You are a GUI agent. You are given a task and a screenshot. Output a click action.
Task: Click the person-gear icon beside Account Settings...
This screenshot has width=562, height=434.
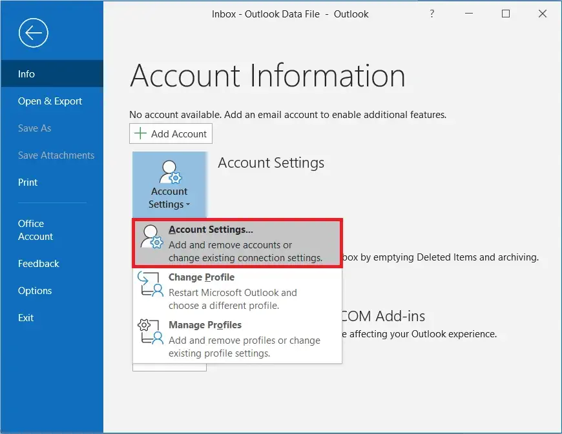(x=152, y=237)
